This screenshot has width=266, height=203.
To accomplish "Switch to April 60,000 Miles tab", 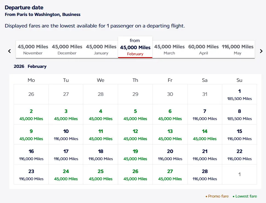I will coord(203,49).
